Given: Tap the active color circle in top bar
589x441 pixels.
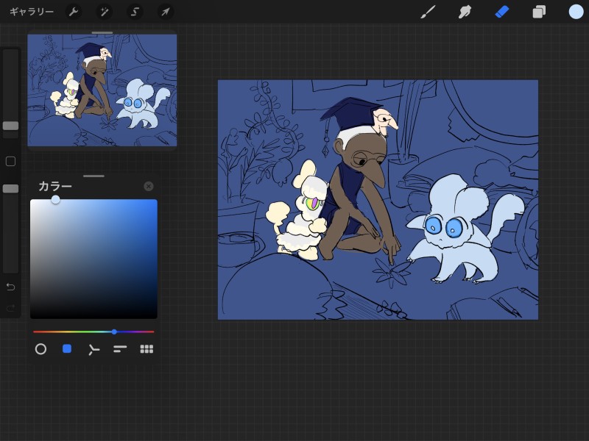Looking at the screenshot, I should [x=576, y=12].
